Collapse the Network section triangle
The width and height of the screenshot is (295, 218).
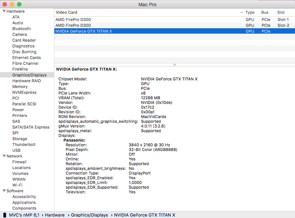coord(4,156)
